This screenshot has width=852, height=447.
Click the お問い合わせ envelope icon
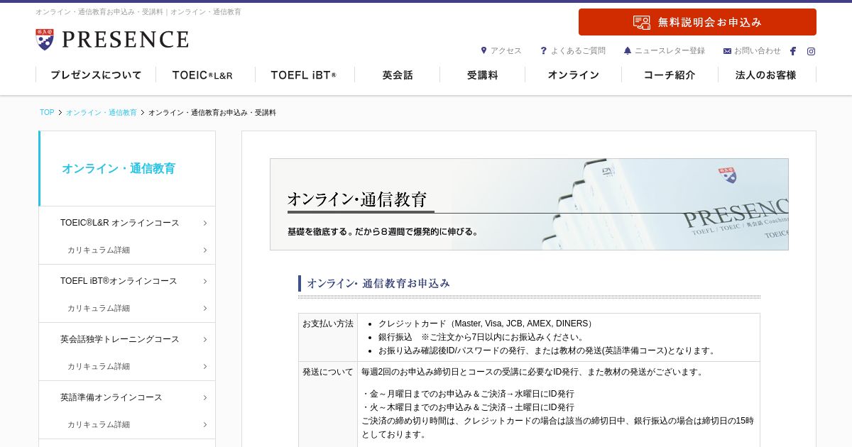pyautogui.click(x=727, y=51)
